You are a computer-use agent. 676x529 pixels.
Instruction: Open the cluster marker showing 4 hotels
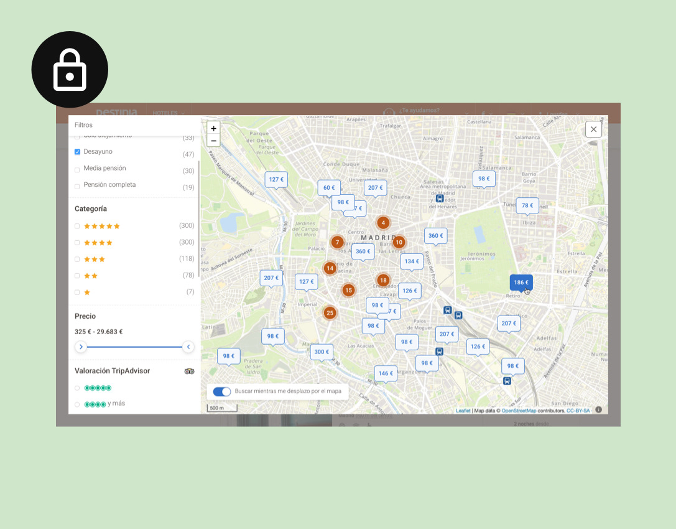click(383, 223)
